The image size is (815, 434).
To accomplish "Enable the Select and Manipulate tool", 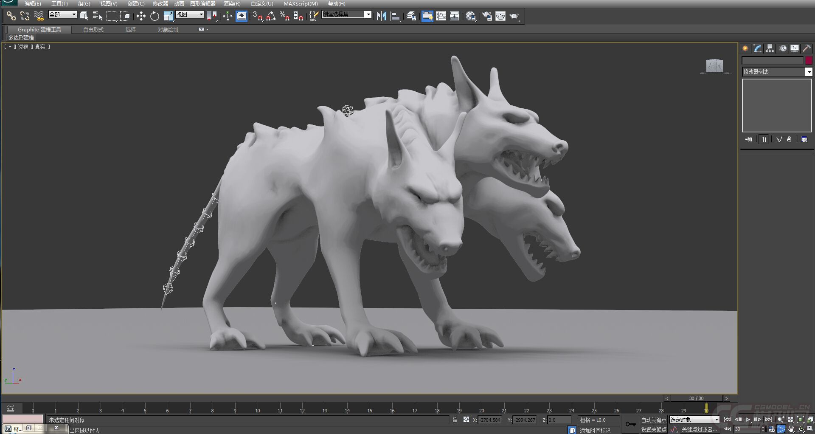I will point(228,16).
